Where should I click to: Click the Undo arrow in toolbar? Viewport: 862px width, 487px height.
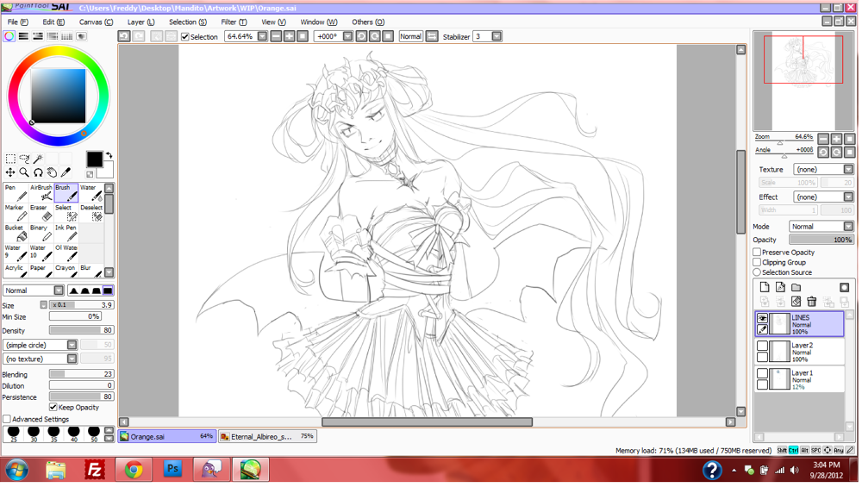coord(124,37)
